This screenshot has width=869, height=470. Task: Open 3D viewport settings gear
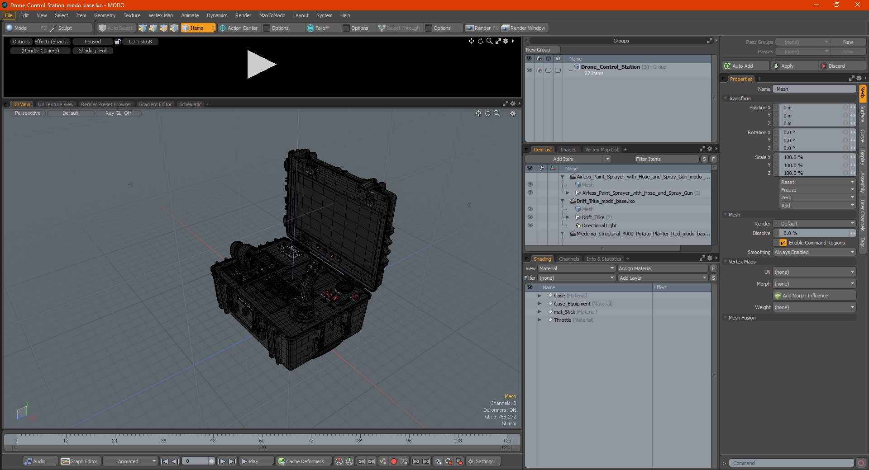(513, 113)
